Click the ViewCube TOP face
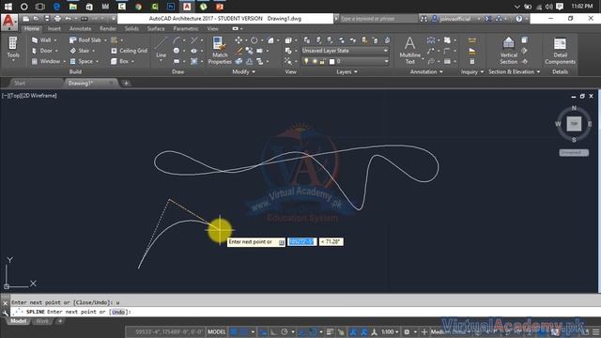The image size is (601, 338). click(x=574, y=124)
